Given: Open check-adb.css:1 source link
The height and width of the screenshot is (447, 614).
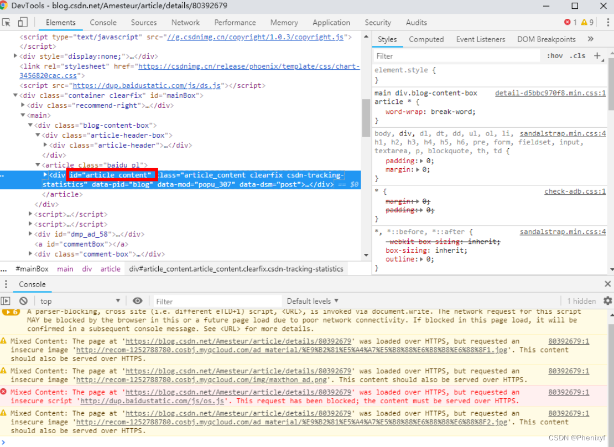Looking at the screenshot, I should [x=575, y=191].
